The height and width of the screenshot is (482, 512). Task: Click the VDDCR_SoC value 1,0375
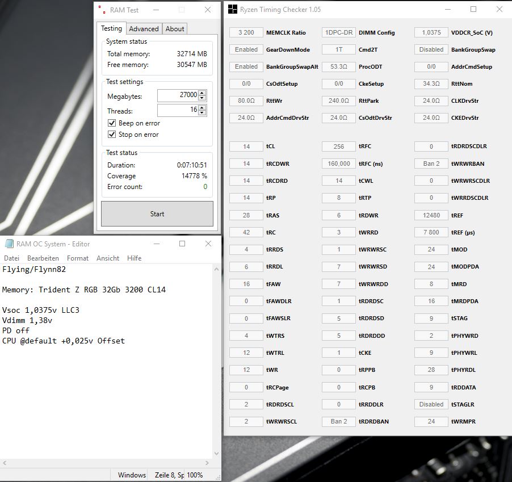[x=431, y=33]
